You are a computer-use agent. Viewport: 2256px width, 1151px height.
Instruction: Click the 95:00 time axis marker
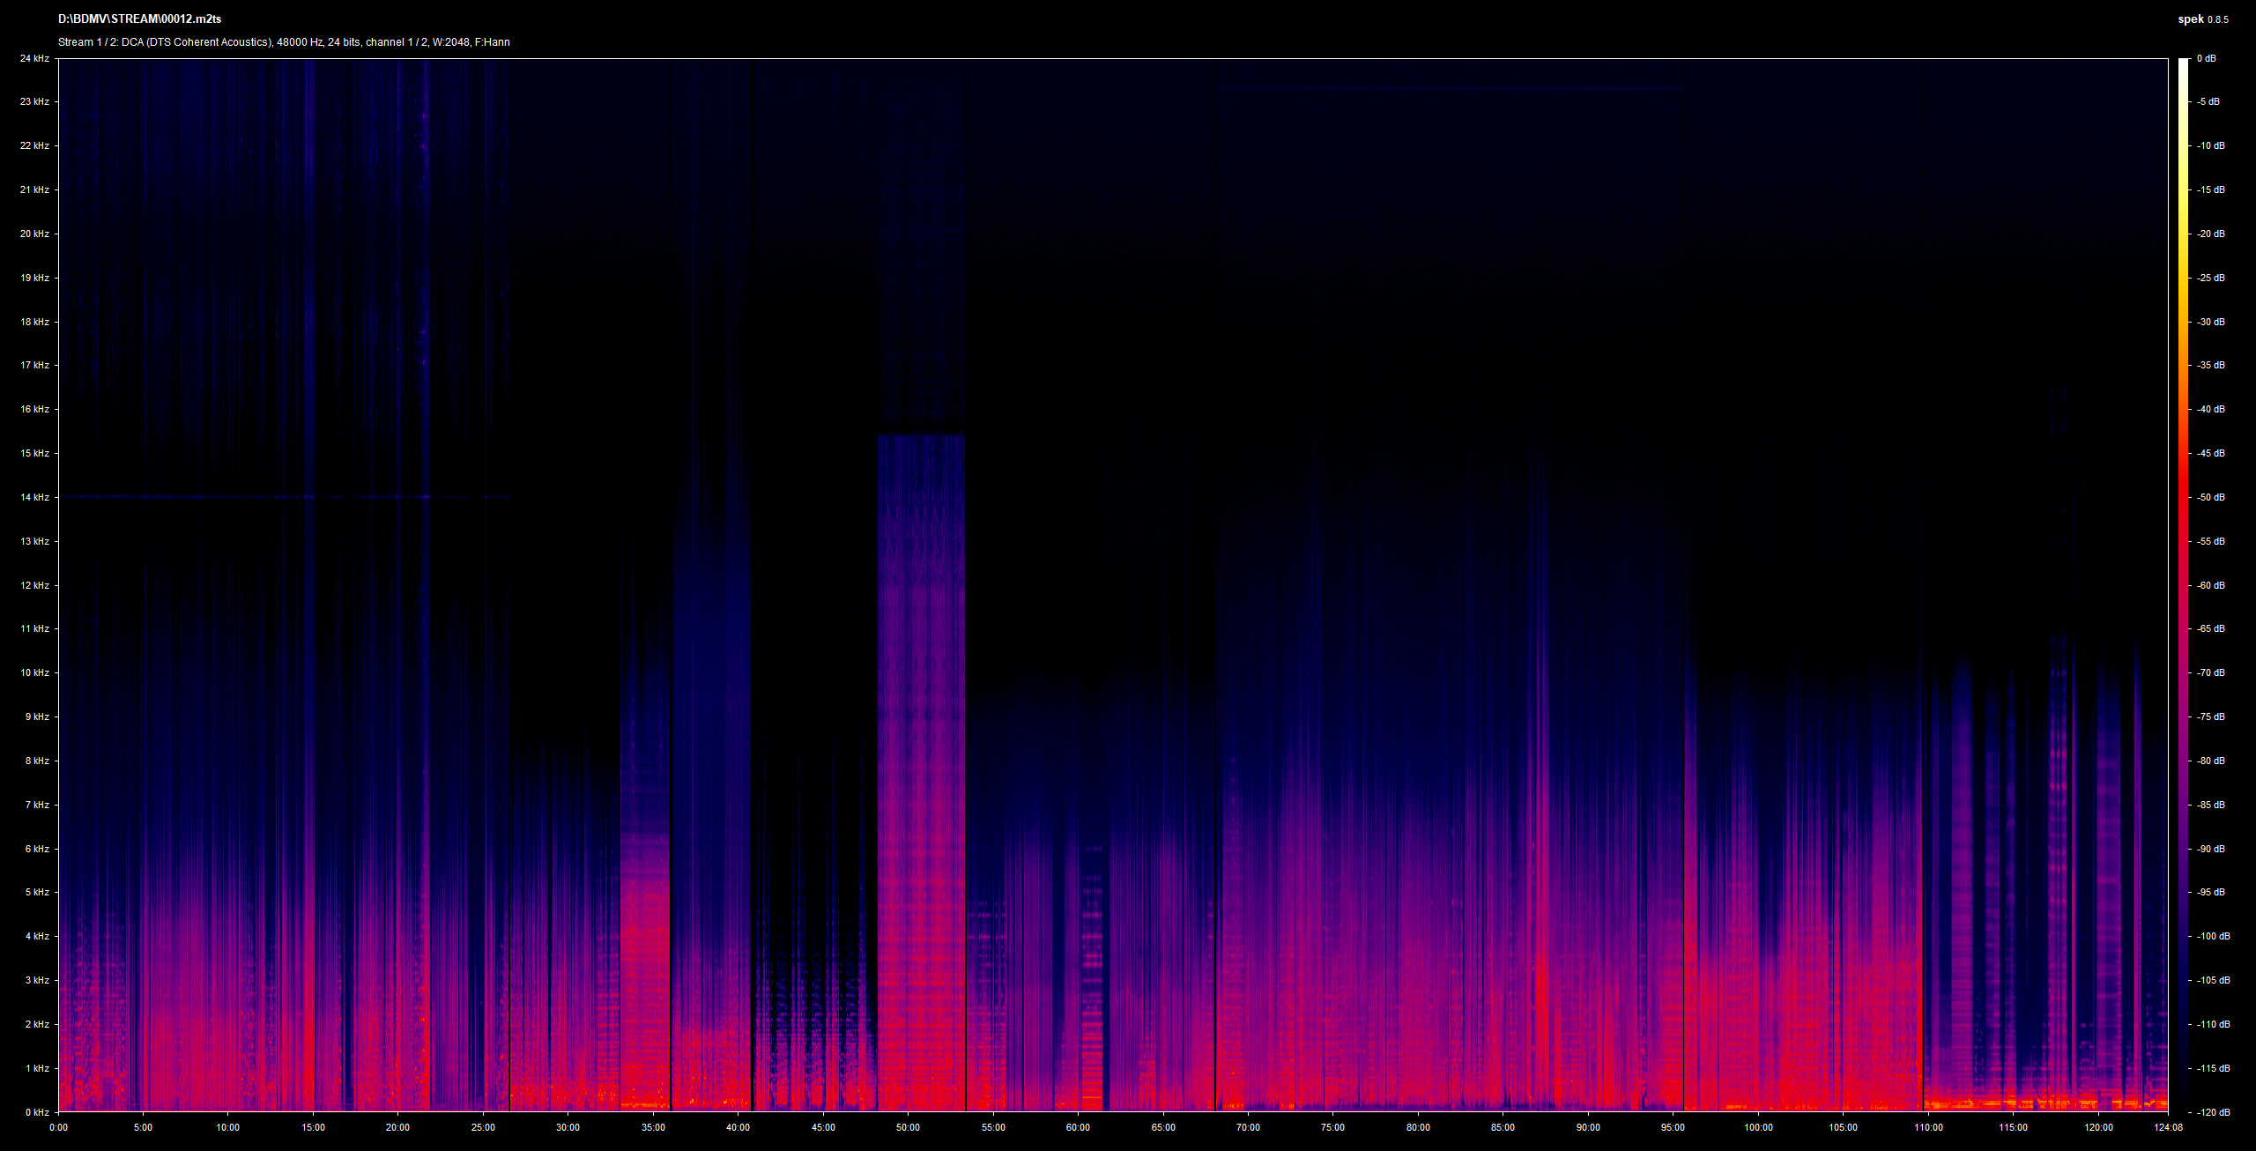click(x=1673, y=1127)
